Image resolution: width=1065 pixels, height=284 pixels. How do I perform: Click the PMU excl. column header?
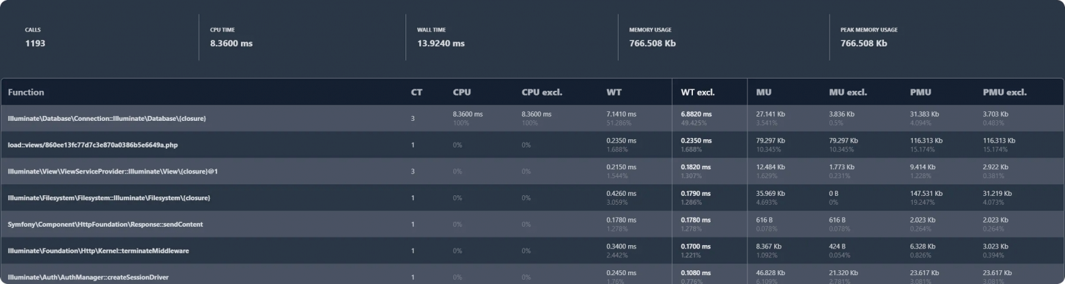coord(1005,92)
